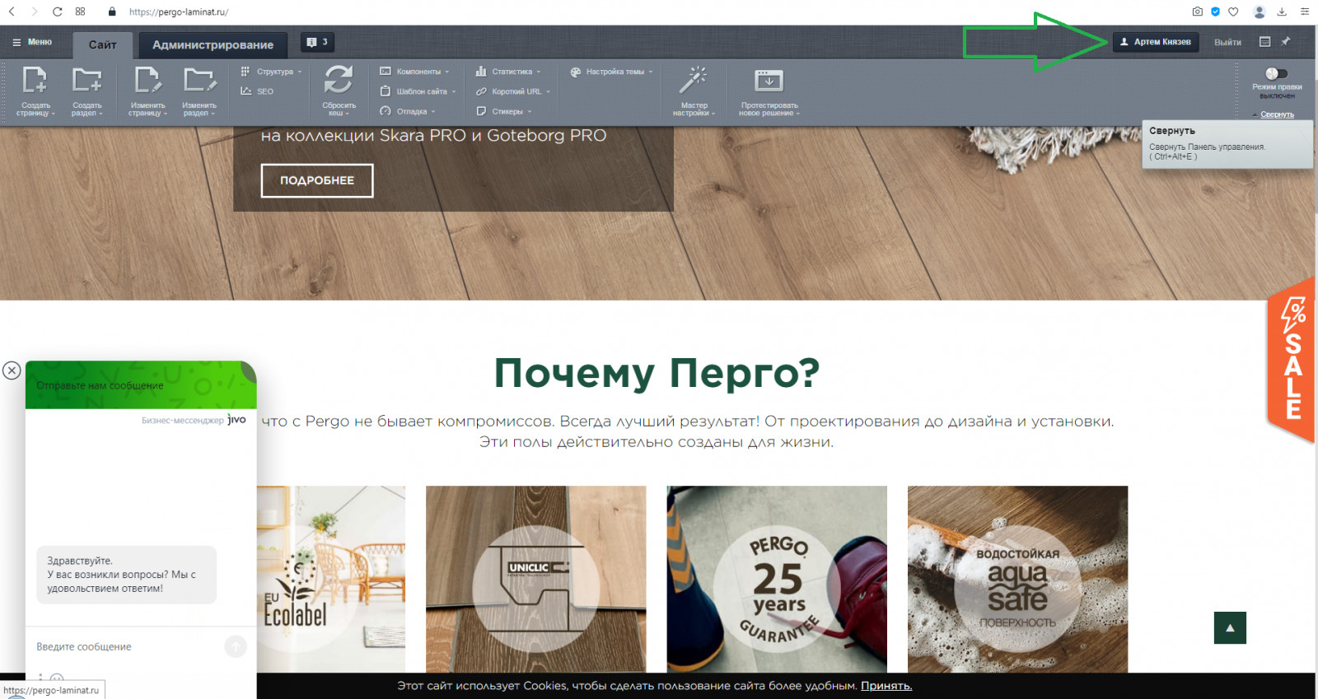Switch to the Администрирование tab
Screen dimensions: 1318x699
tap(213, 44)
